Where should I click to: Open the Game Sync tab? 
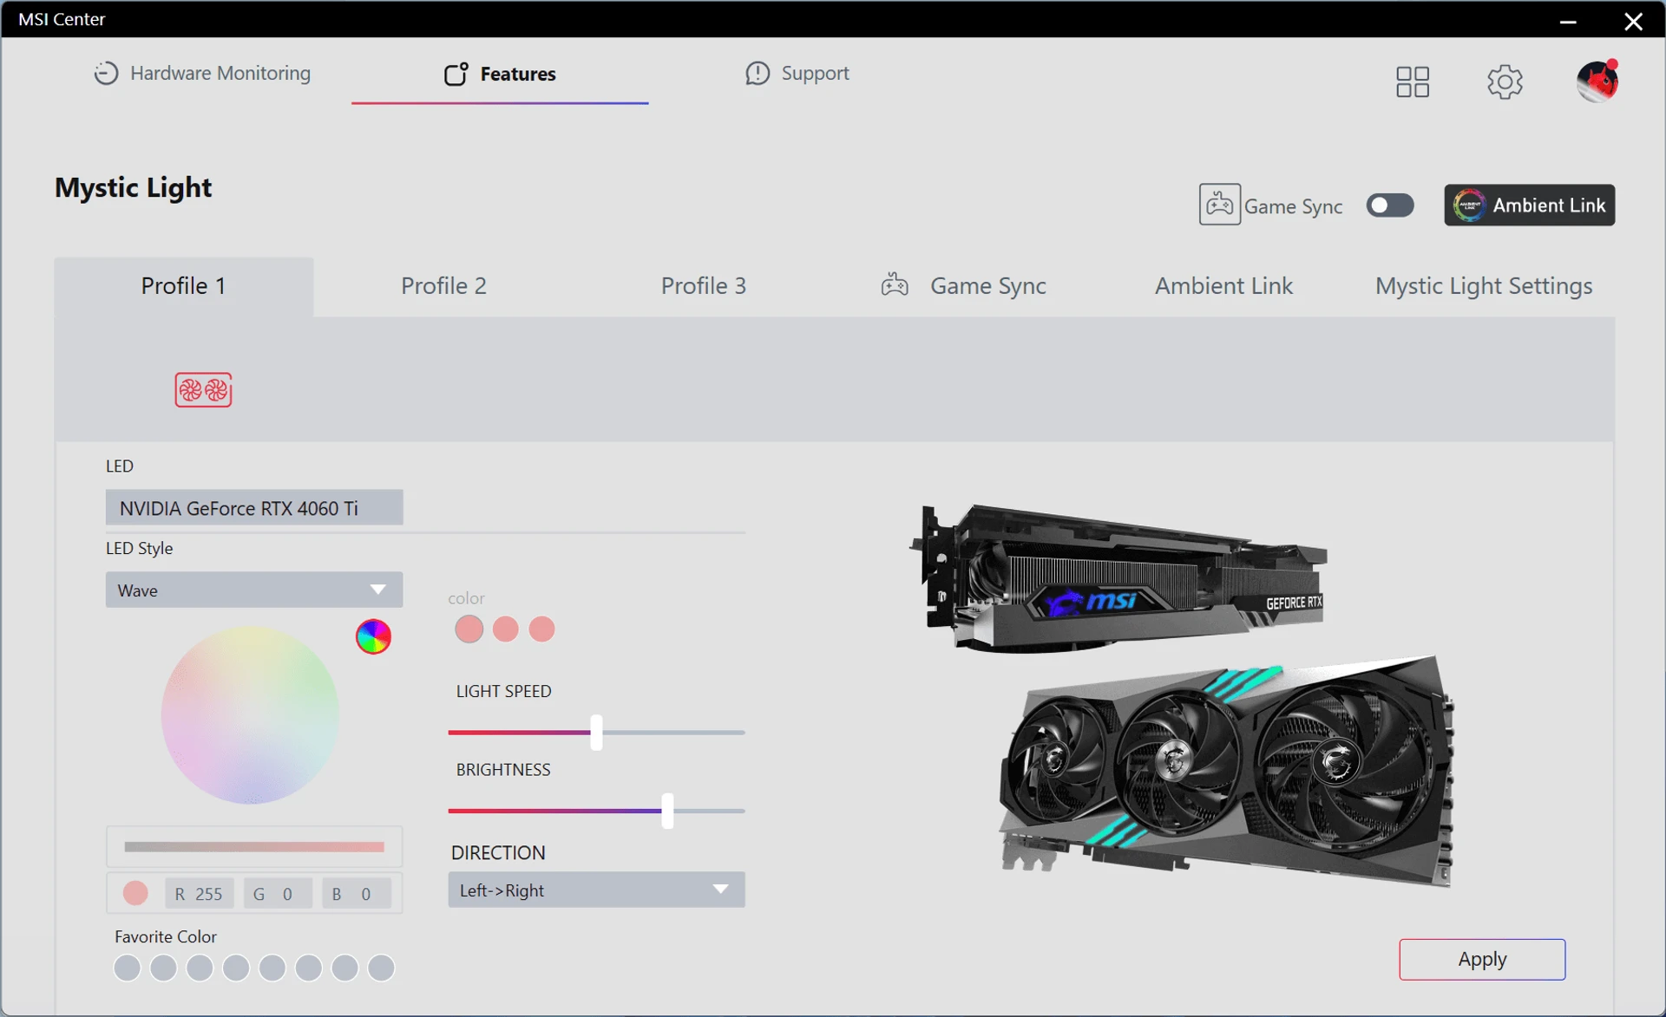point(963,286)
